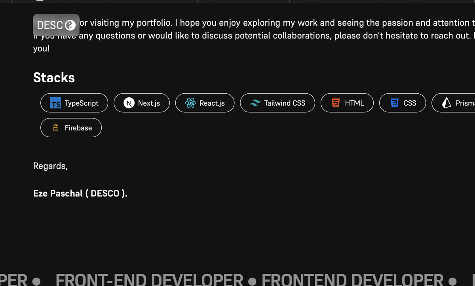
Task: Click the Eze Paschal ( DESCO ) signature text
Action: [80, 193]
